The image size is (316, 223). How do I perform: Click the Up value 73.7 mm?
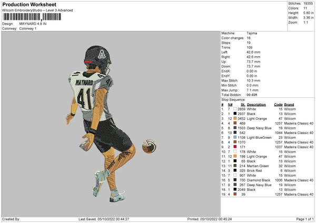pos(253,62)
